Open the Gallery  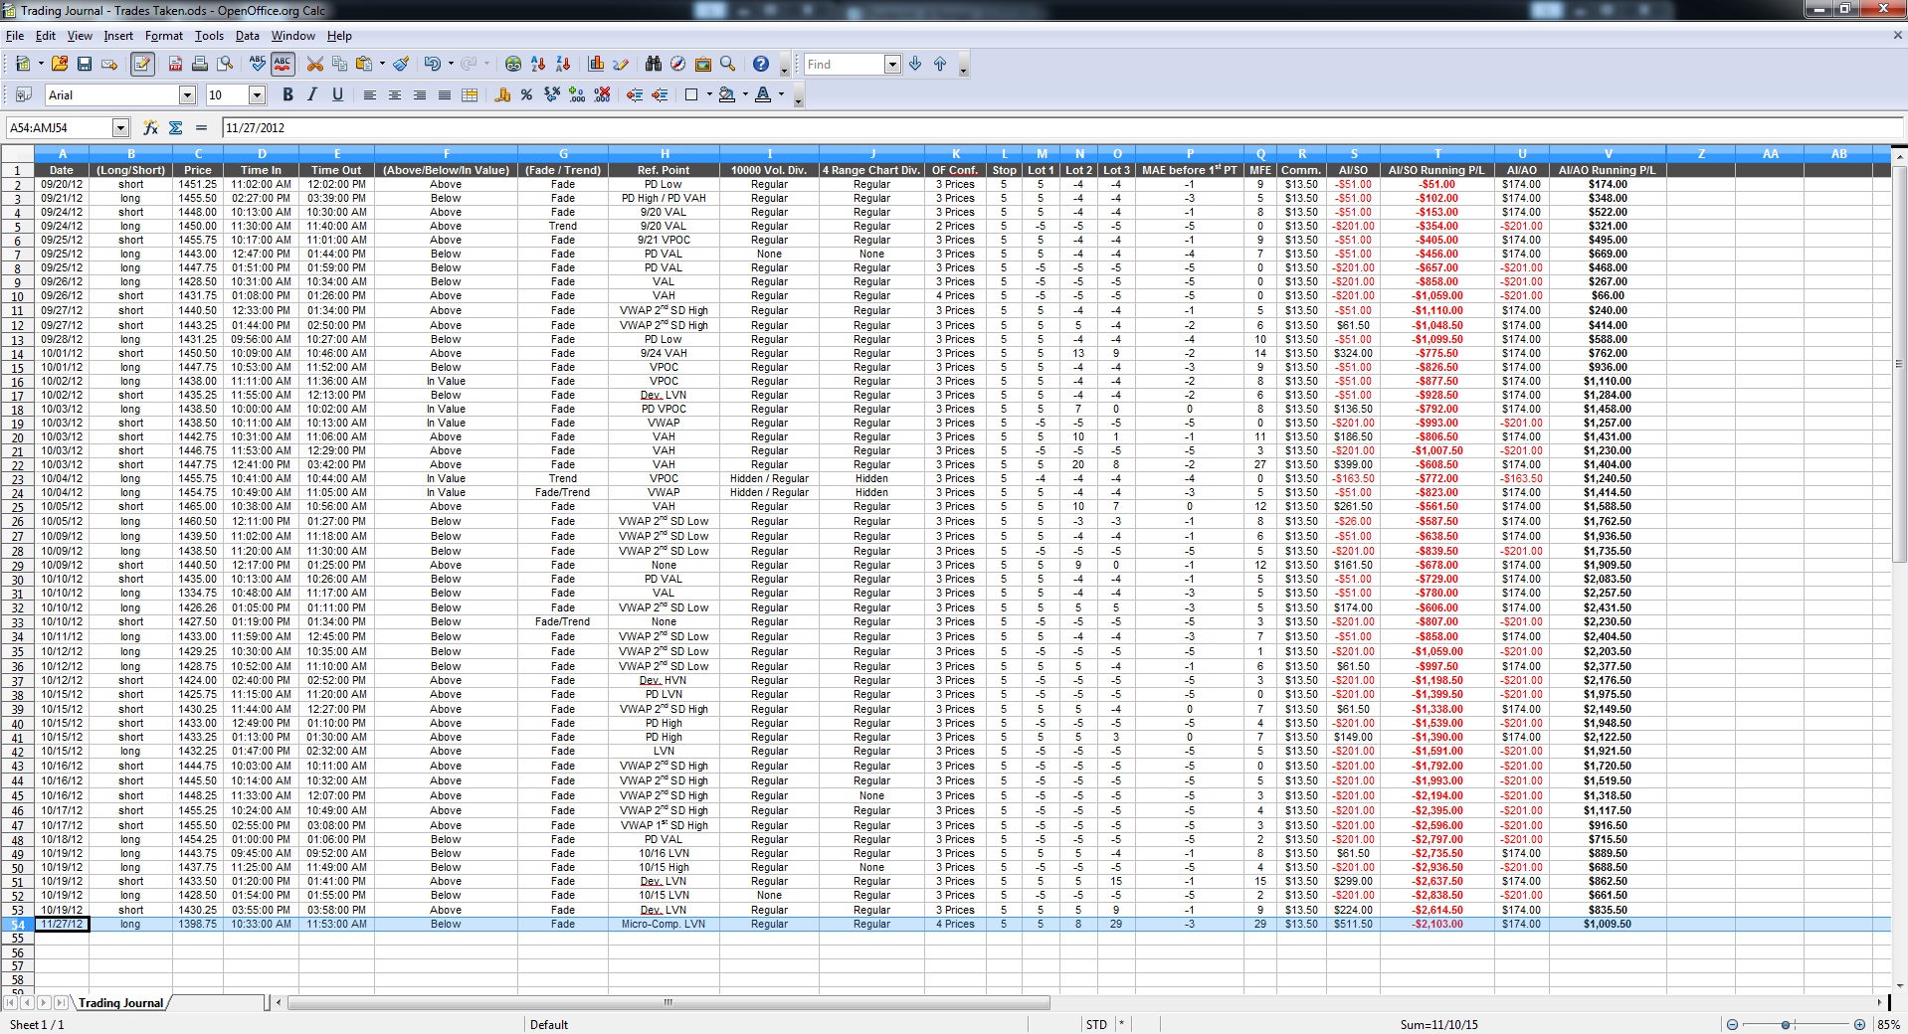click(703, 64)
